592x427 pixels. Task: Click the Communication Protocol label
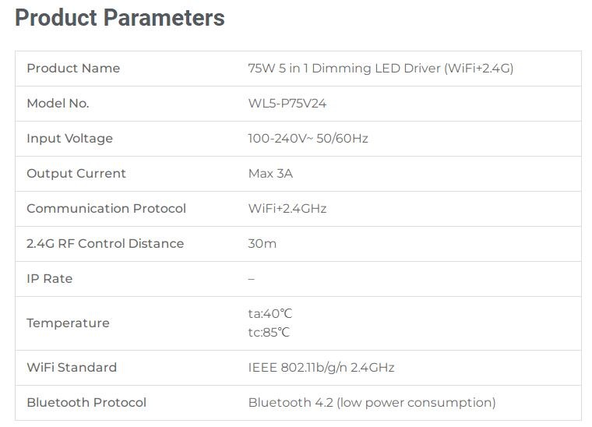[106, 209]
